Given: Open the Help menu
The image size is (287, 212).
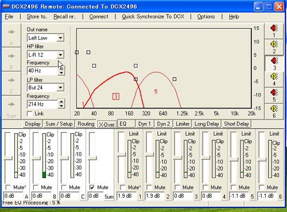Looking at the screenshot, I should click(234, 17).
